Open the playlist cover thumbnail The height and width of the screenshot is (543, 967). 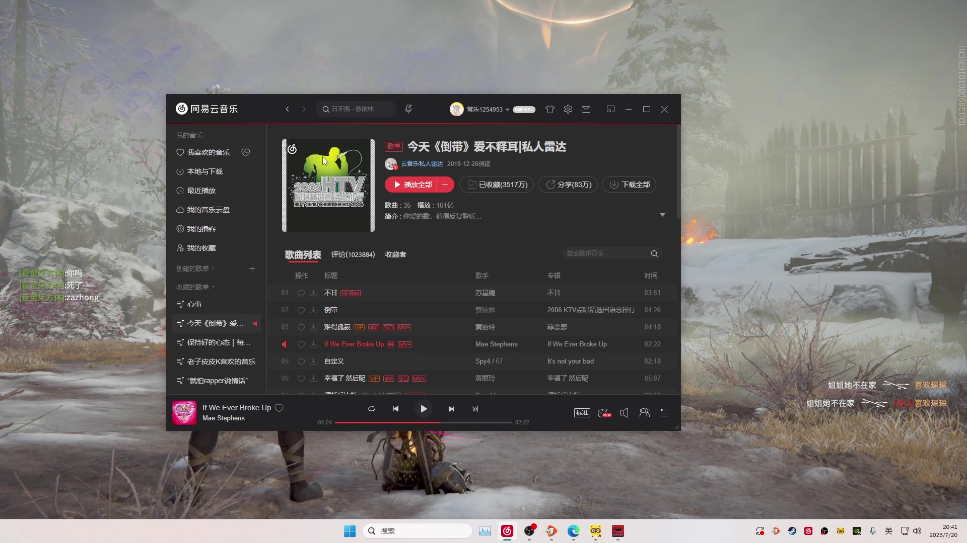coord(328,186)
